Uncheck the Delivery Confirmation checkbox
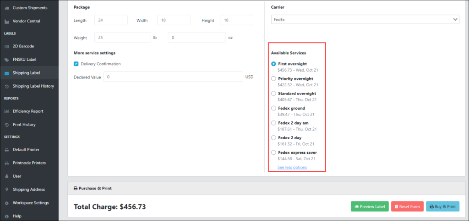Image resolution: width=469 pixels, height=221 pixels. tap(76, 64)
